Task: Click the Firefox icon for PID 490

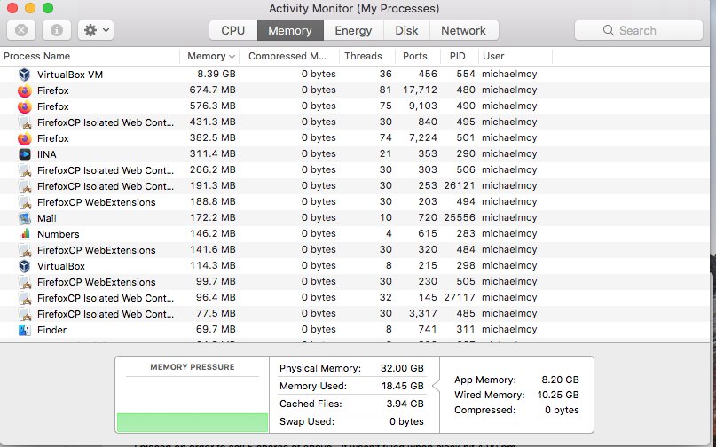Action: click(x=25, y=106)
